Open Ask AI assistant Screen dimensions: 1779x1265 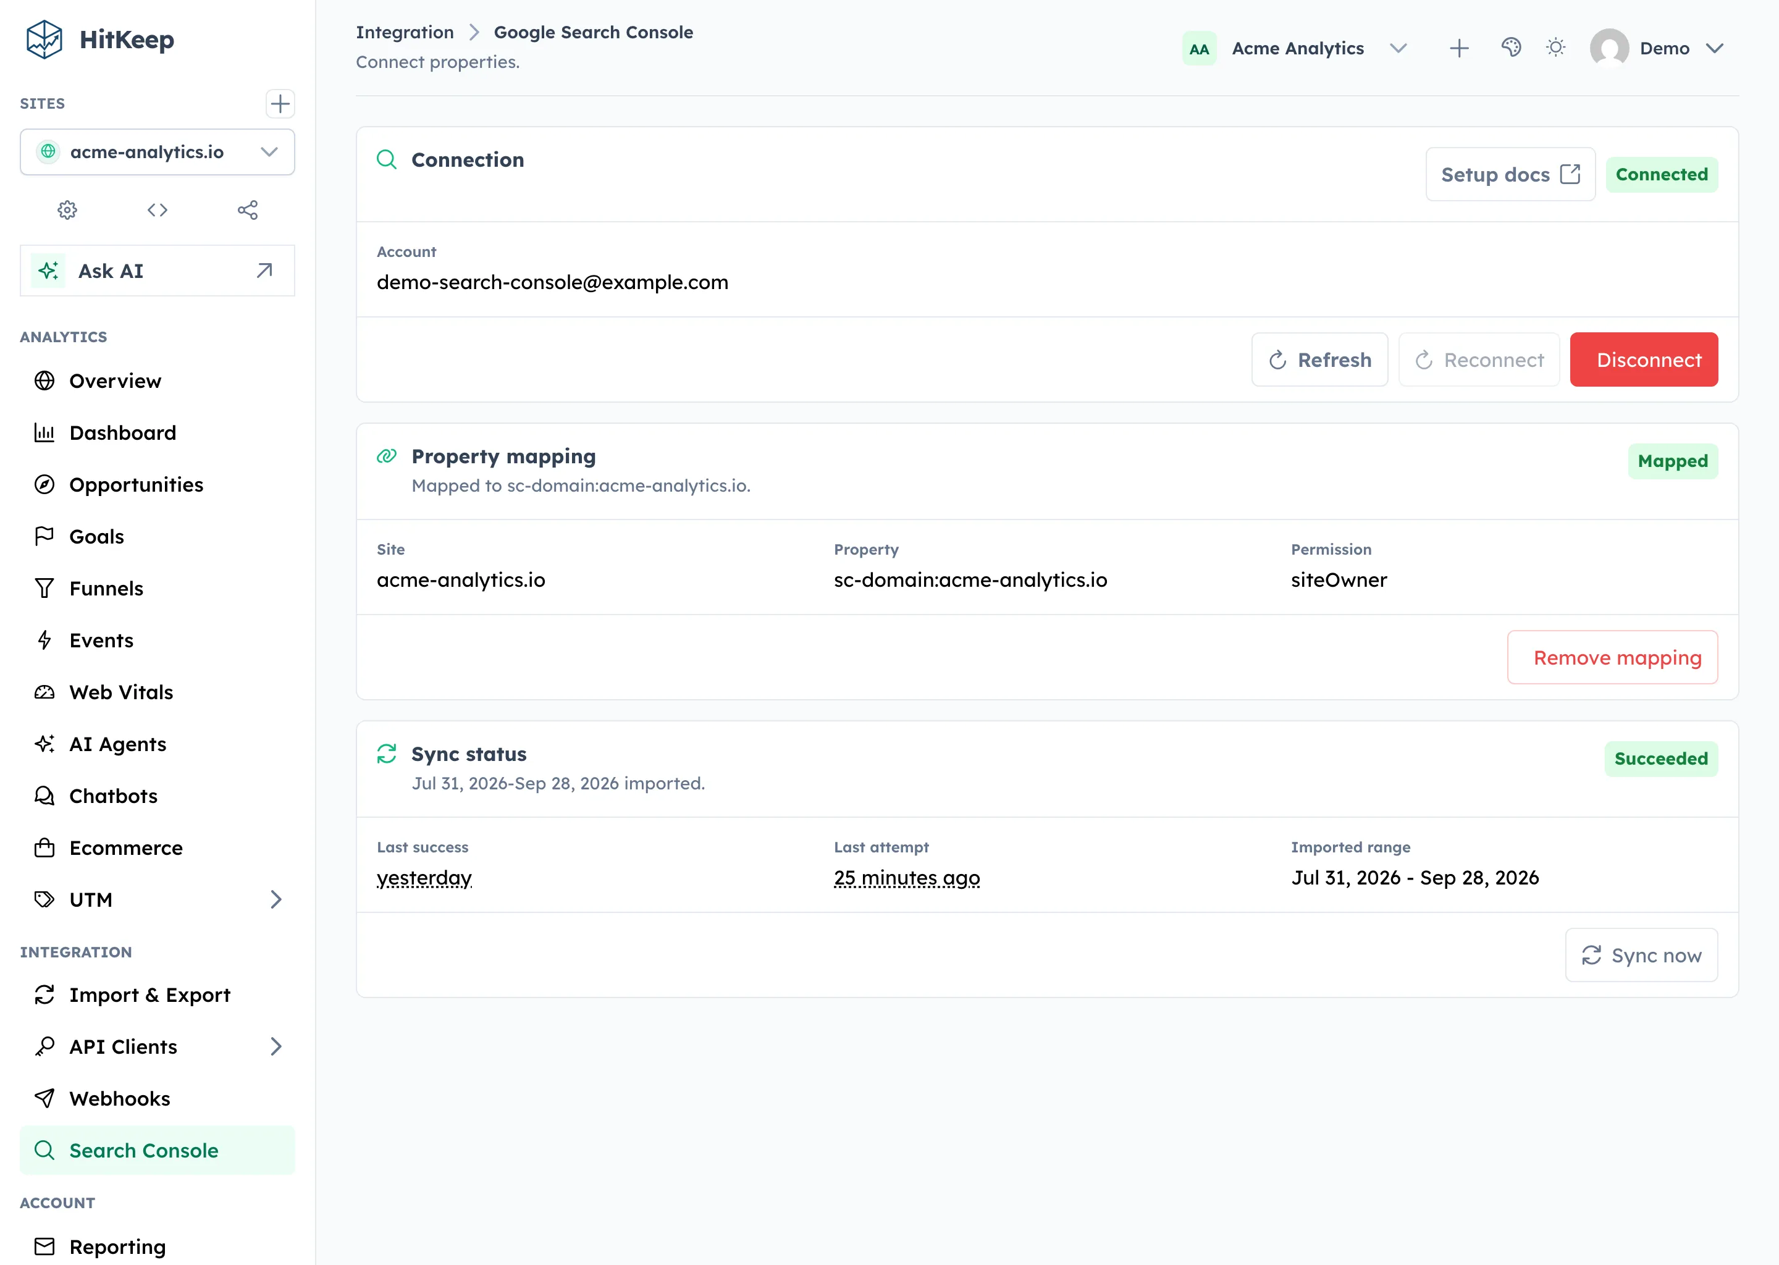click(x=158, y=271)
